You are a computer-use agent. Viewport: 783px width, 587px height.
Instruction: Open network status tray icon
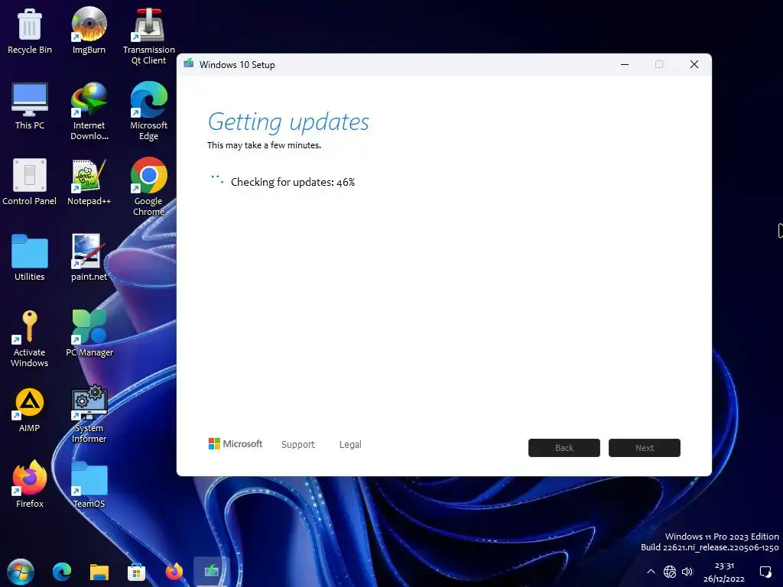click(x=670, y=572)
